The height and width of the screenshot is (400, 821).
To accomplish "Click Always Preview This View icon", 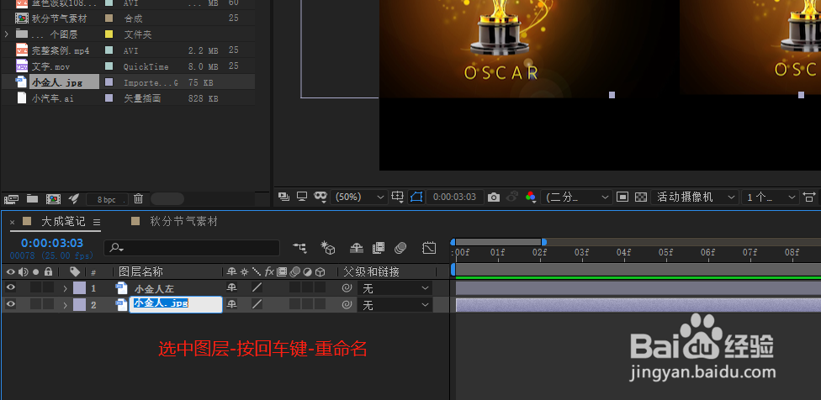I will (x=284, y=197).
